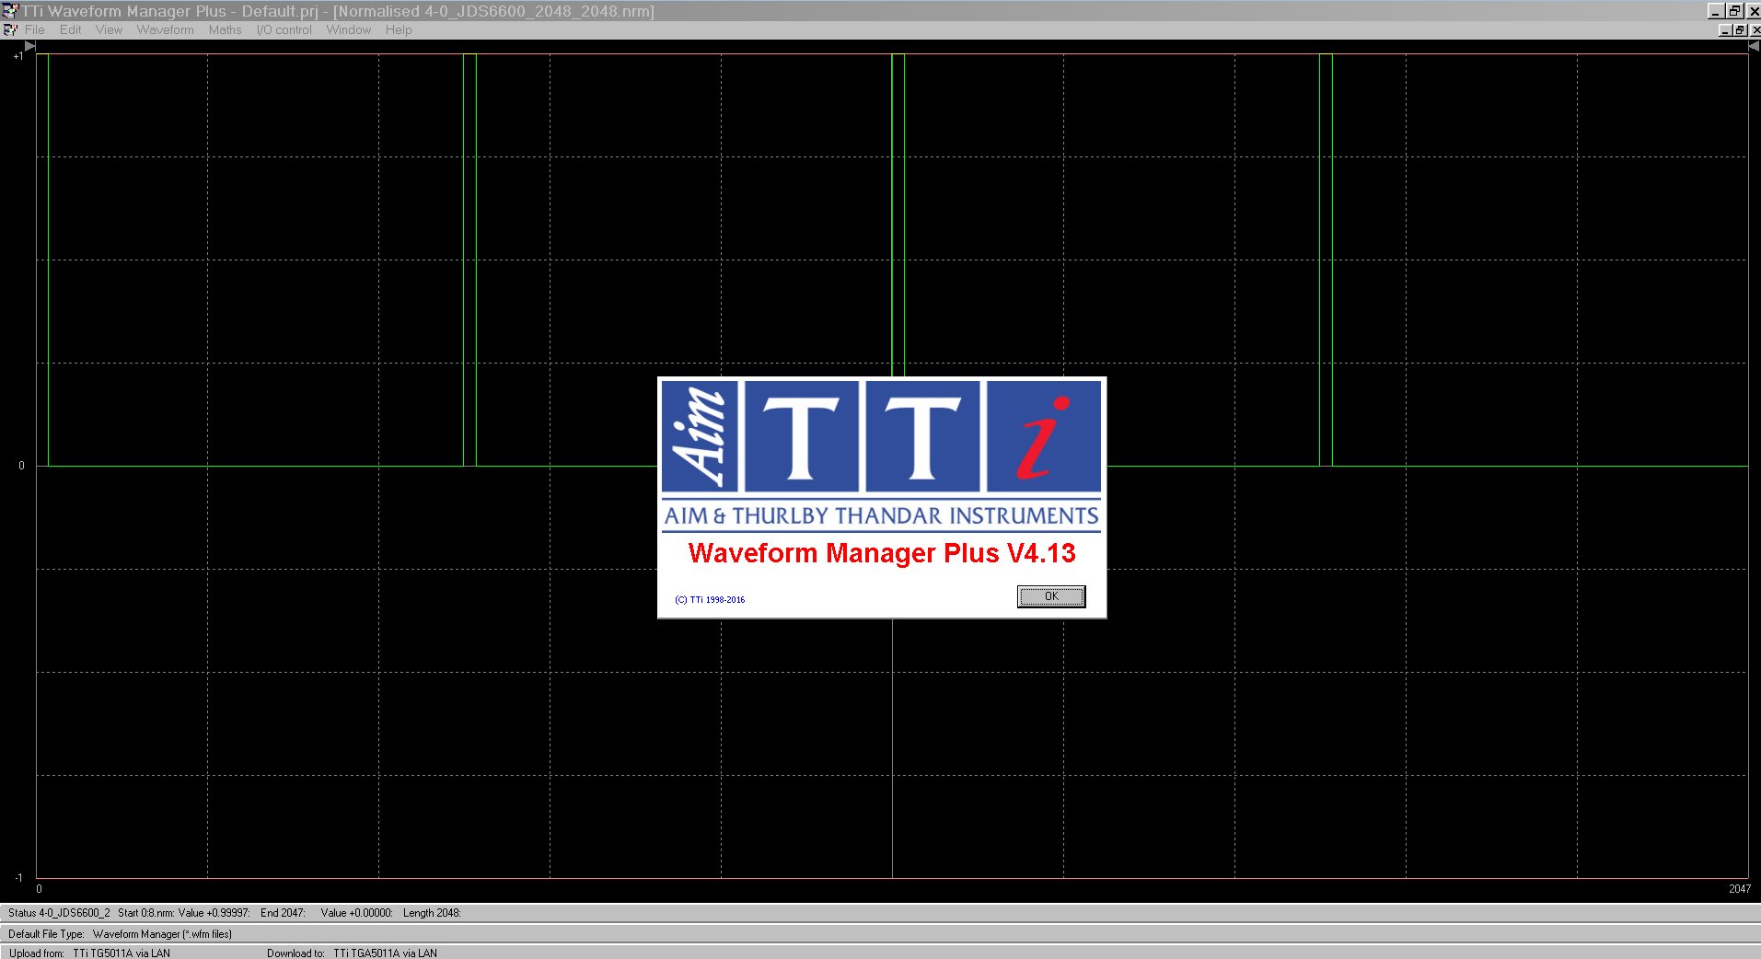The height and width of the screenshot is (959, 1761).
Task: Click the '-1' axis label
Action: coord(18,877)
